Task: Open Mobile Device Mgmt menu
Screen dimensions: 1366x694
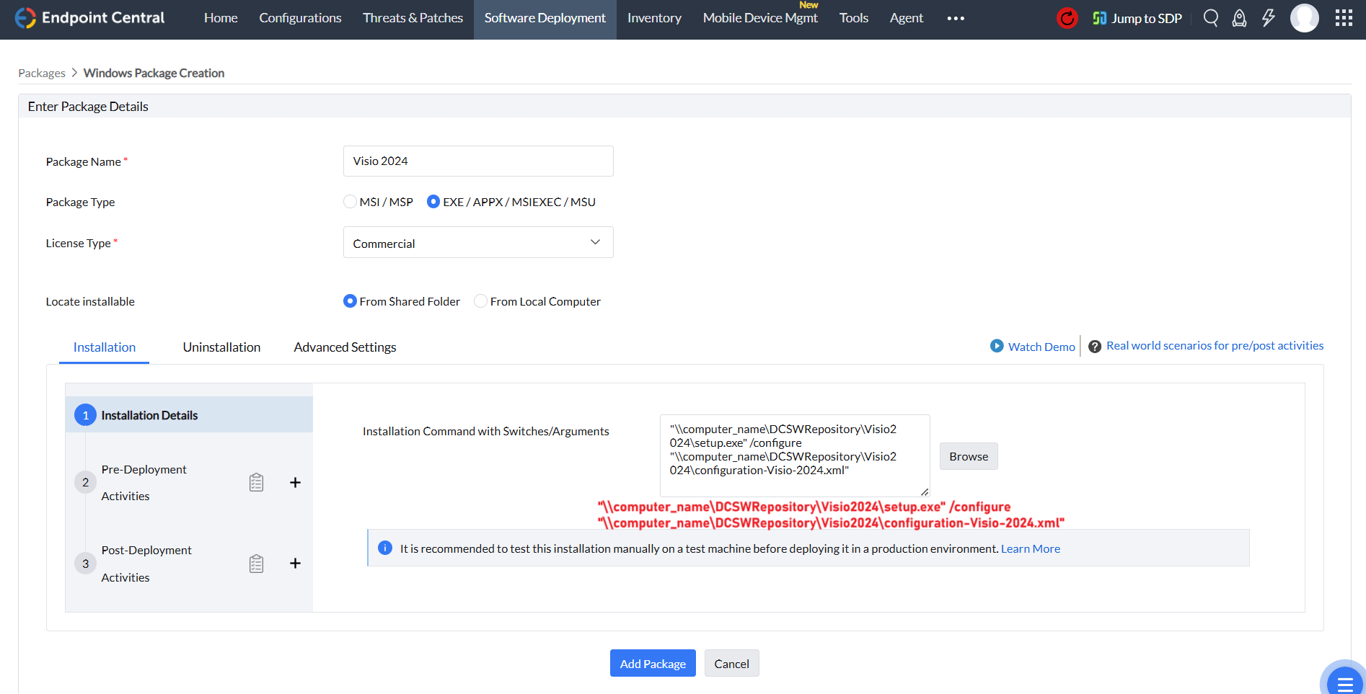Action: click(760, 18)
